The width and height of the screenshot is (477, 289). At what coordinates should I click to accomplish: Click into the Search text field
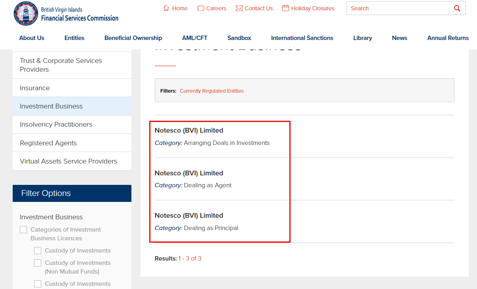398,8
